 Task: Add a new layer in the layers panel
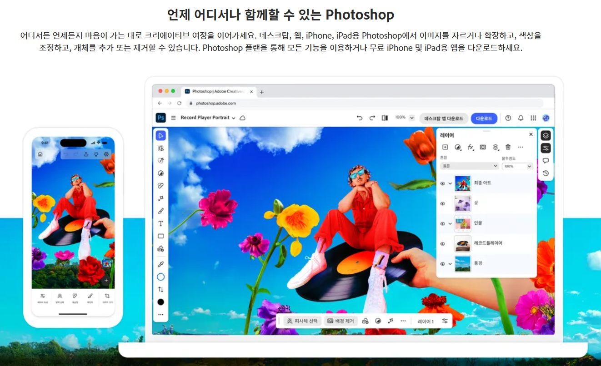click(445, 147)
